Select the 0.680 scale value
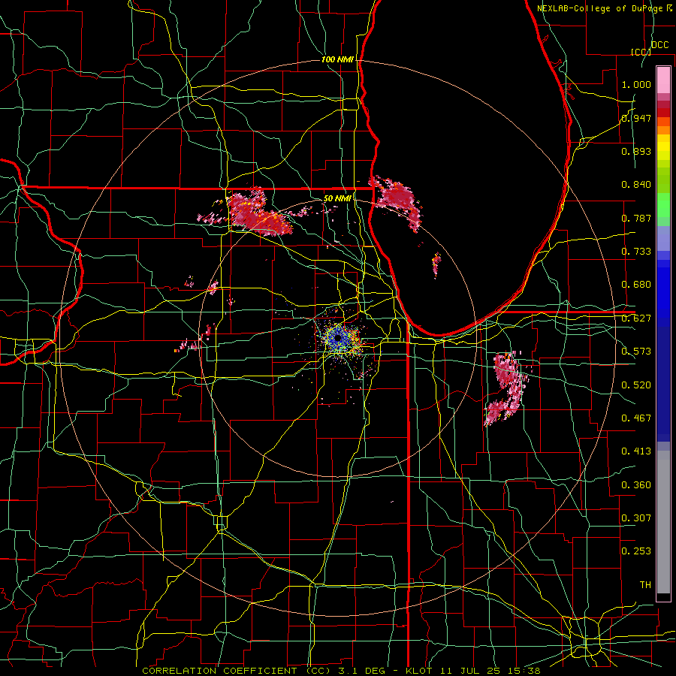 (636, 285)
